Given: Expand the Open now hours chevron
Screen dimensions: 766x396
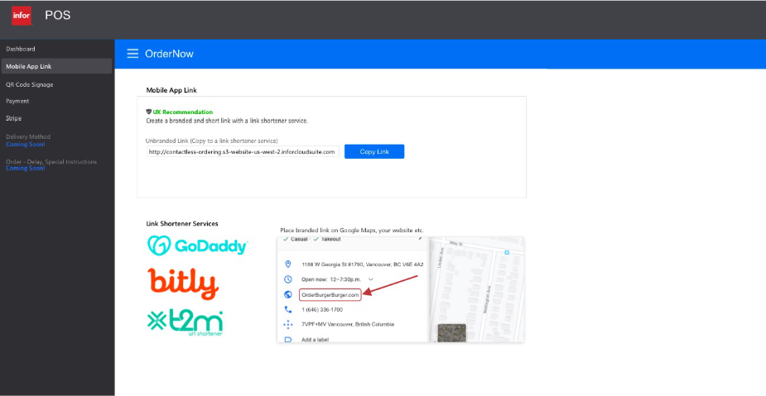Looking at the screenshot, I should tap(371, 279).
